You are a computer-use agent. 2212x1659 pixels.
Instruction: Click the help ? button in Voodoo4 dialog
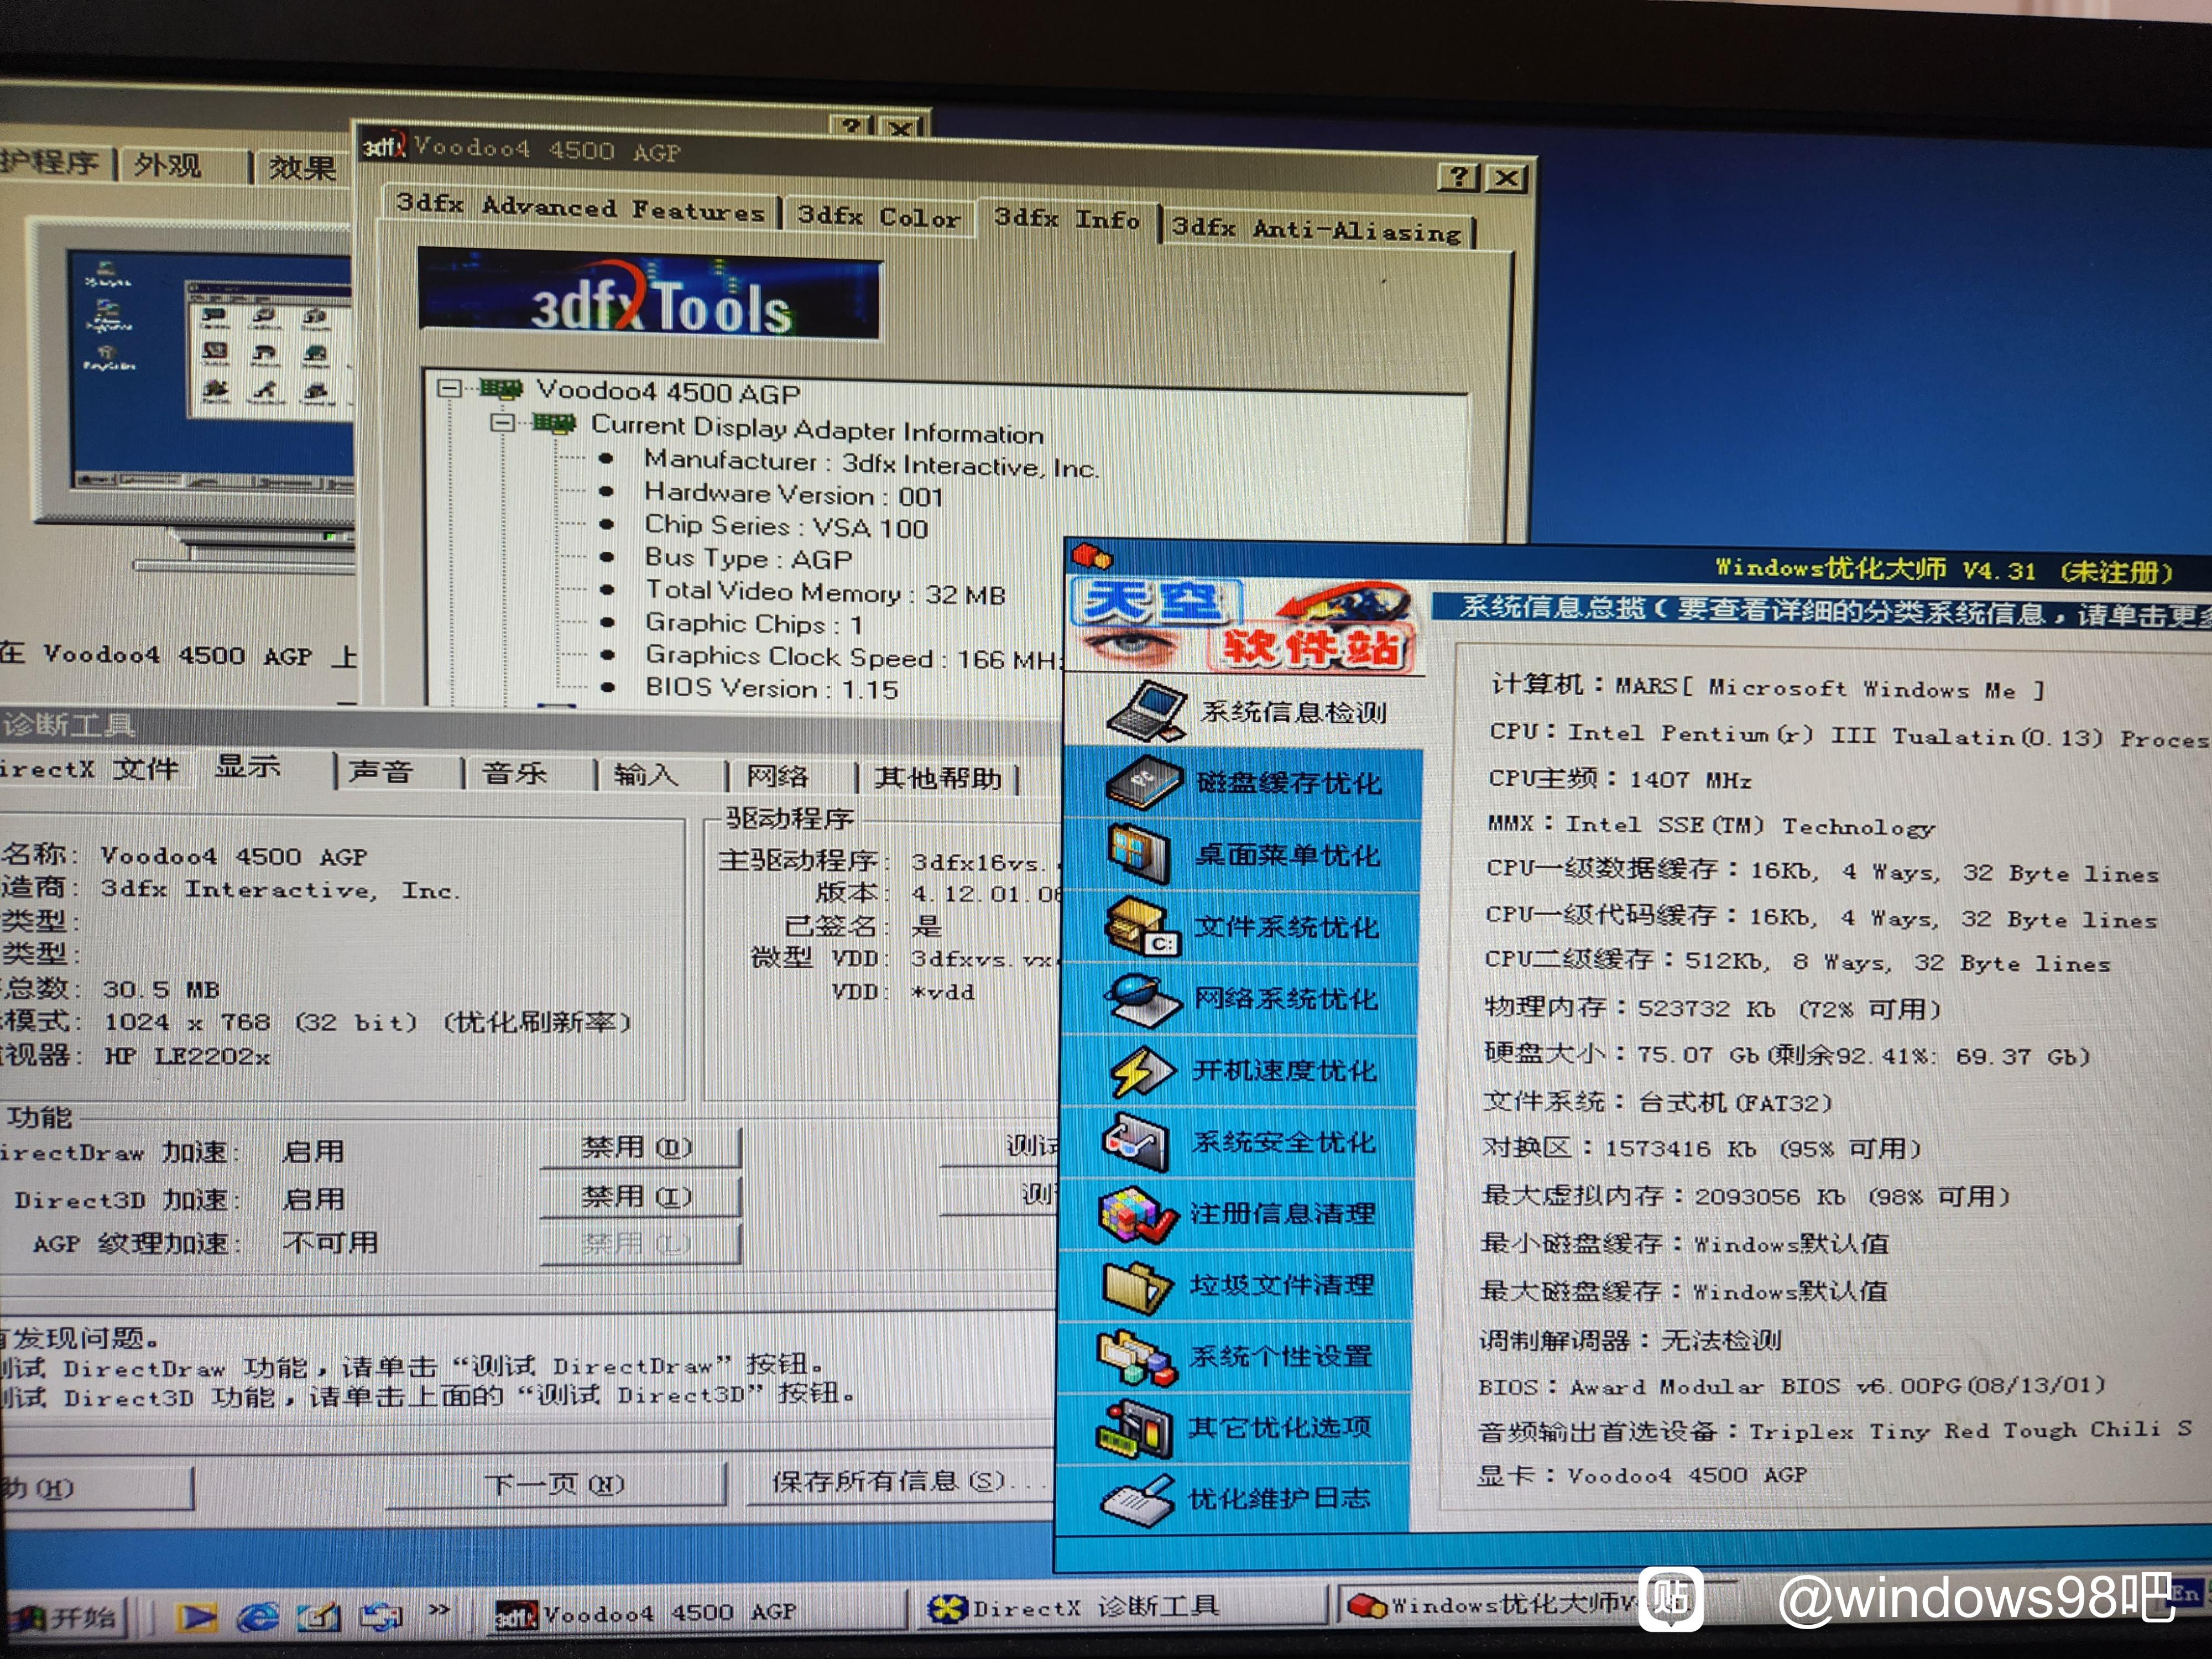click(x=1458, y=178)
